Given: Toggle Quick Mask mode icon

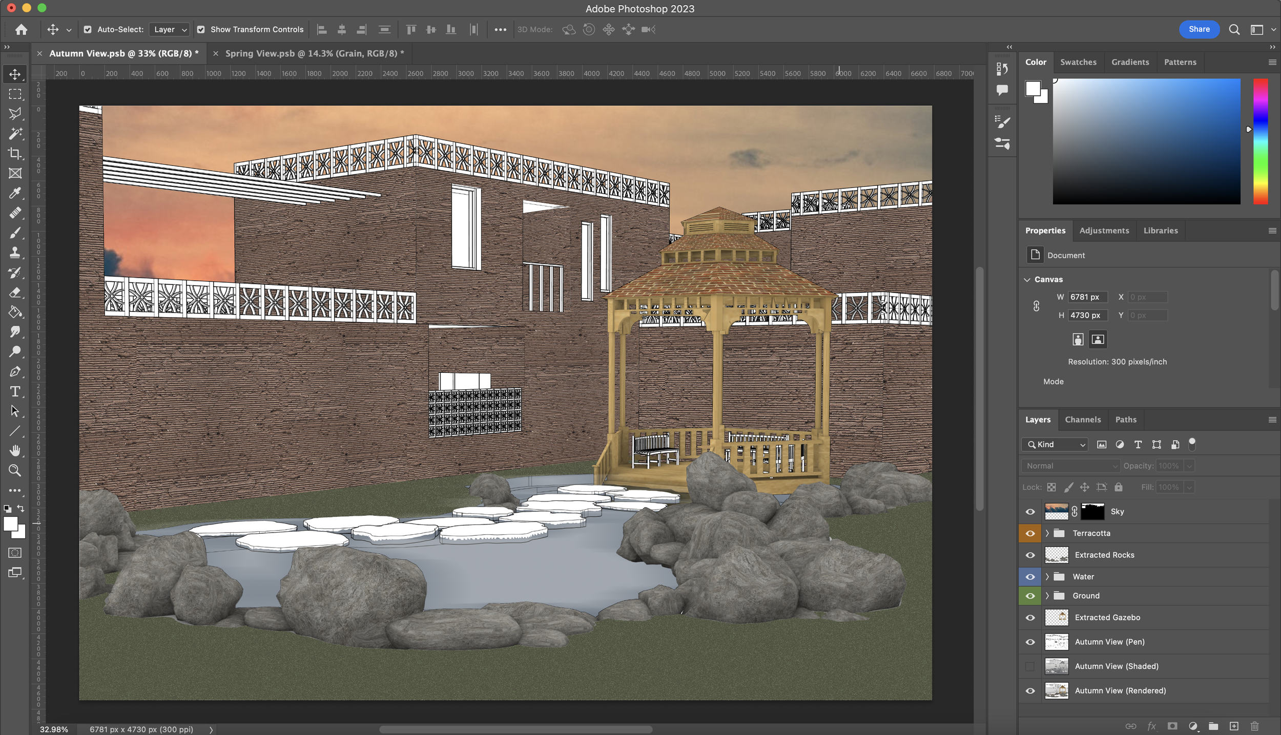Looking at the screenshot, I should [15, 553].
